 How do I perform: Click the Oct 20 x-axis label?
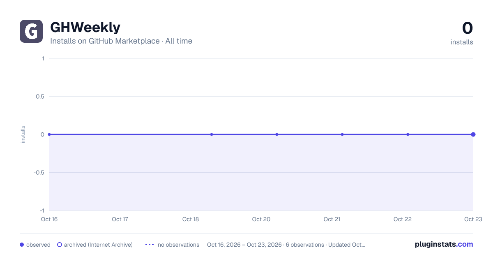(261, 219)
